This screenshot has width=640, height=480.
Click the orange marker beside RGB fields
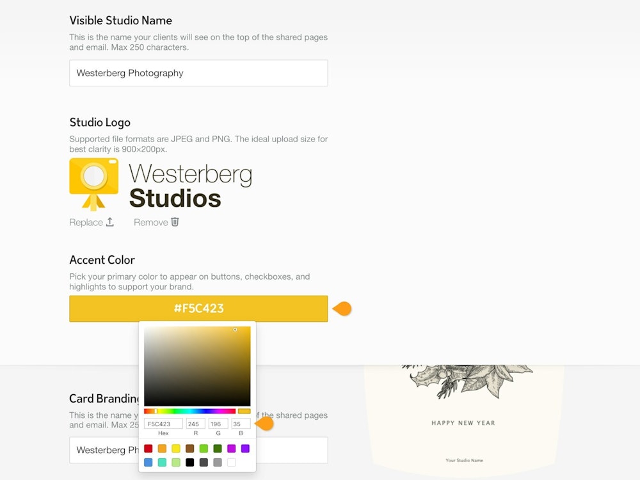coord(264,424)
